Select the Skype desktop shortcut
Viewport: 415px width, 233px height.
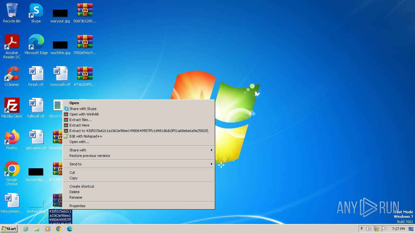[x=36, y=13]
